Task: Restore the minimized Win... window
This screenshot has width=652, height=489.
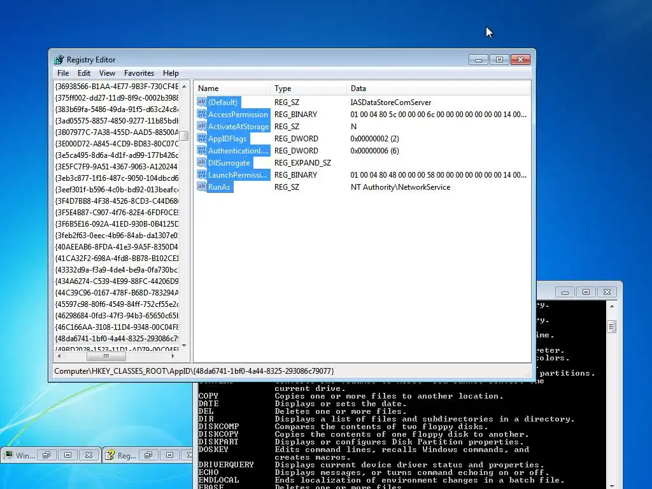Action: 46,455
